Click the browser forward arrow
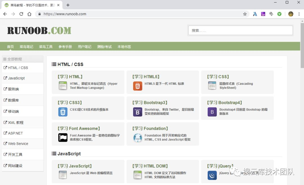The height and width of the screenshot is (185, 304). coord(13,14)
